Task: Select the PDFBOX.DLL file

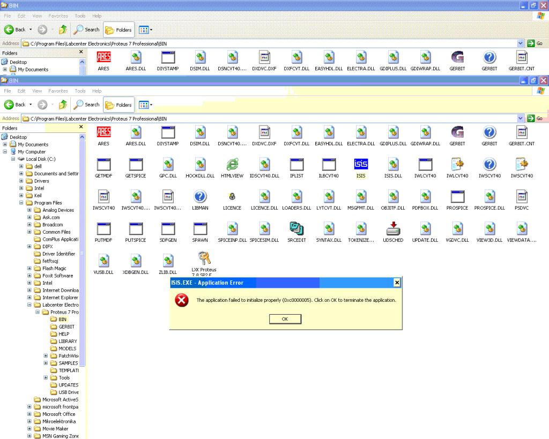Action: 425,196
